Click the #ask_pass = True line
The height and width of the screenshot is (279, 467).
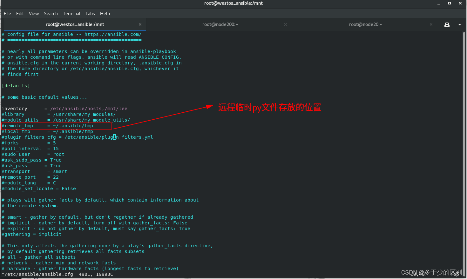[31, 166]
